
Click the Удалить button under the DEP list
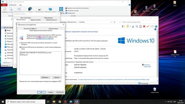pos(57,77)
